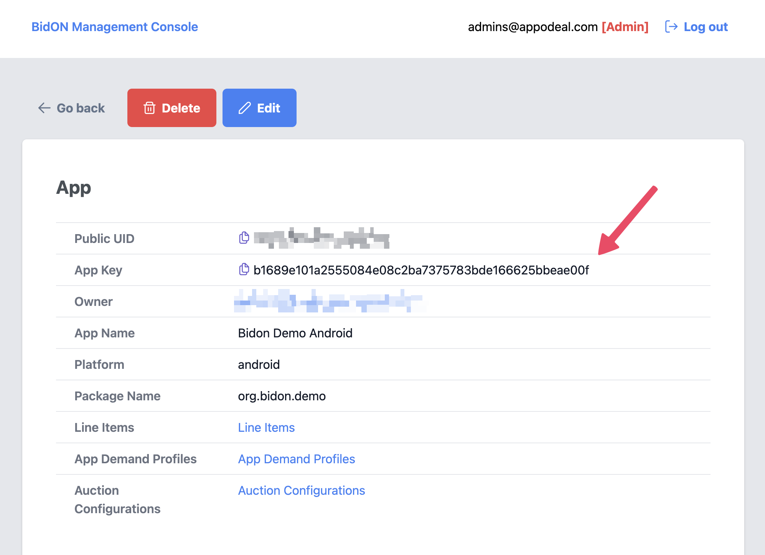Open the Auction Configurations link
765x555 pixels.
[302, 490]
